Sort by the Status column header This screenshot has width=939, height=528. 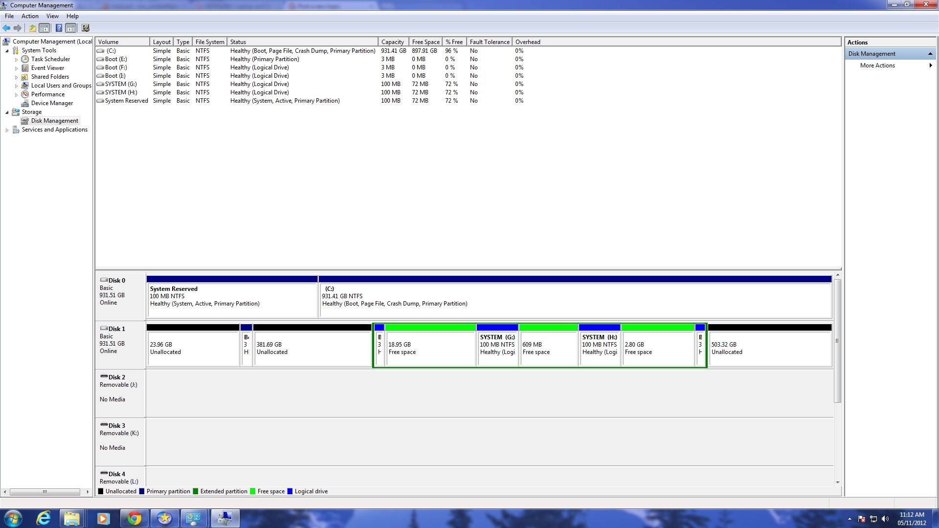[x=303, y=42]
